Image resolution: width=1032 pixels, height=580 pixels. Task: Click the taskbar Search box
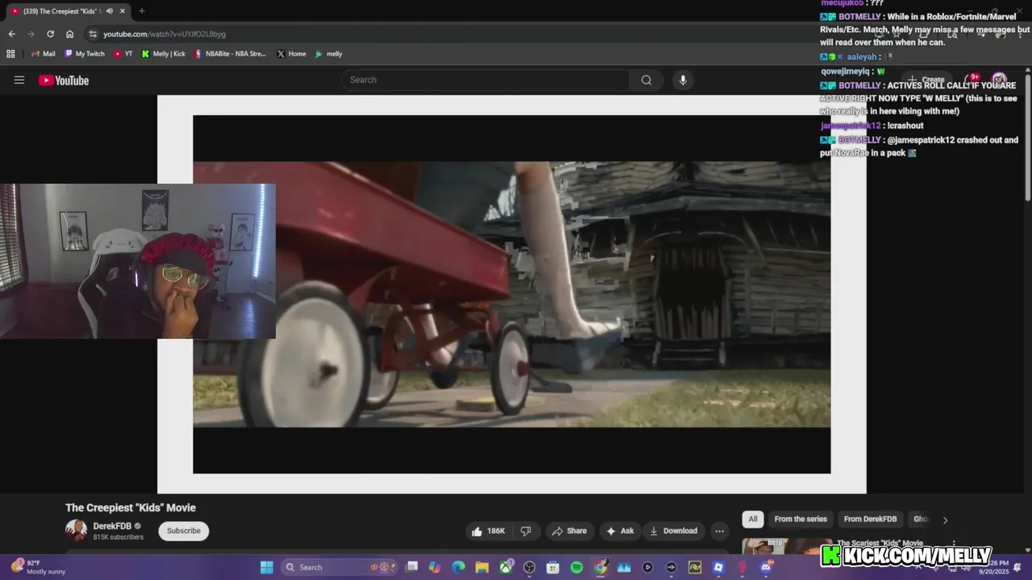(338, 567)
